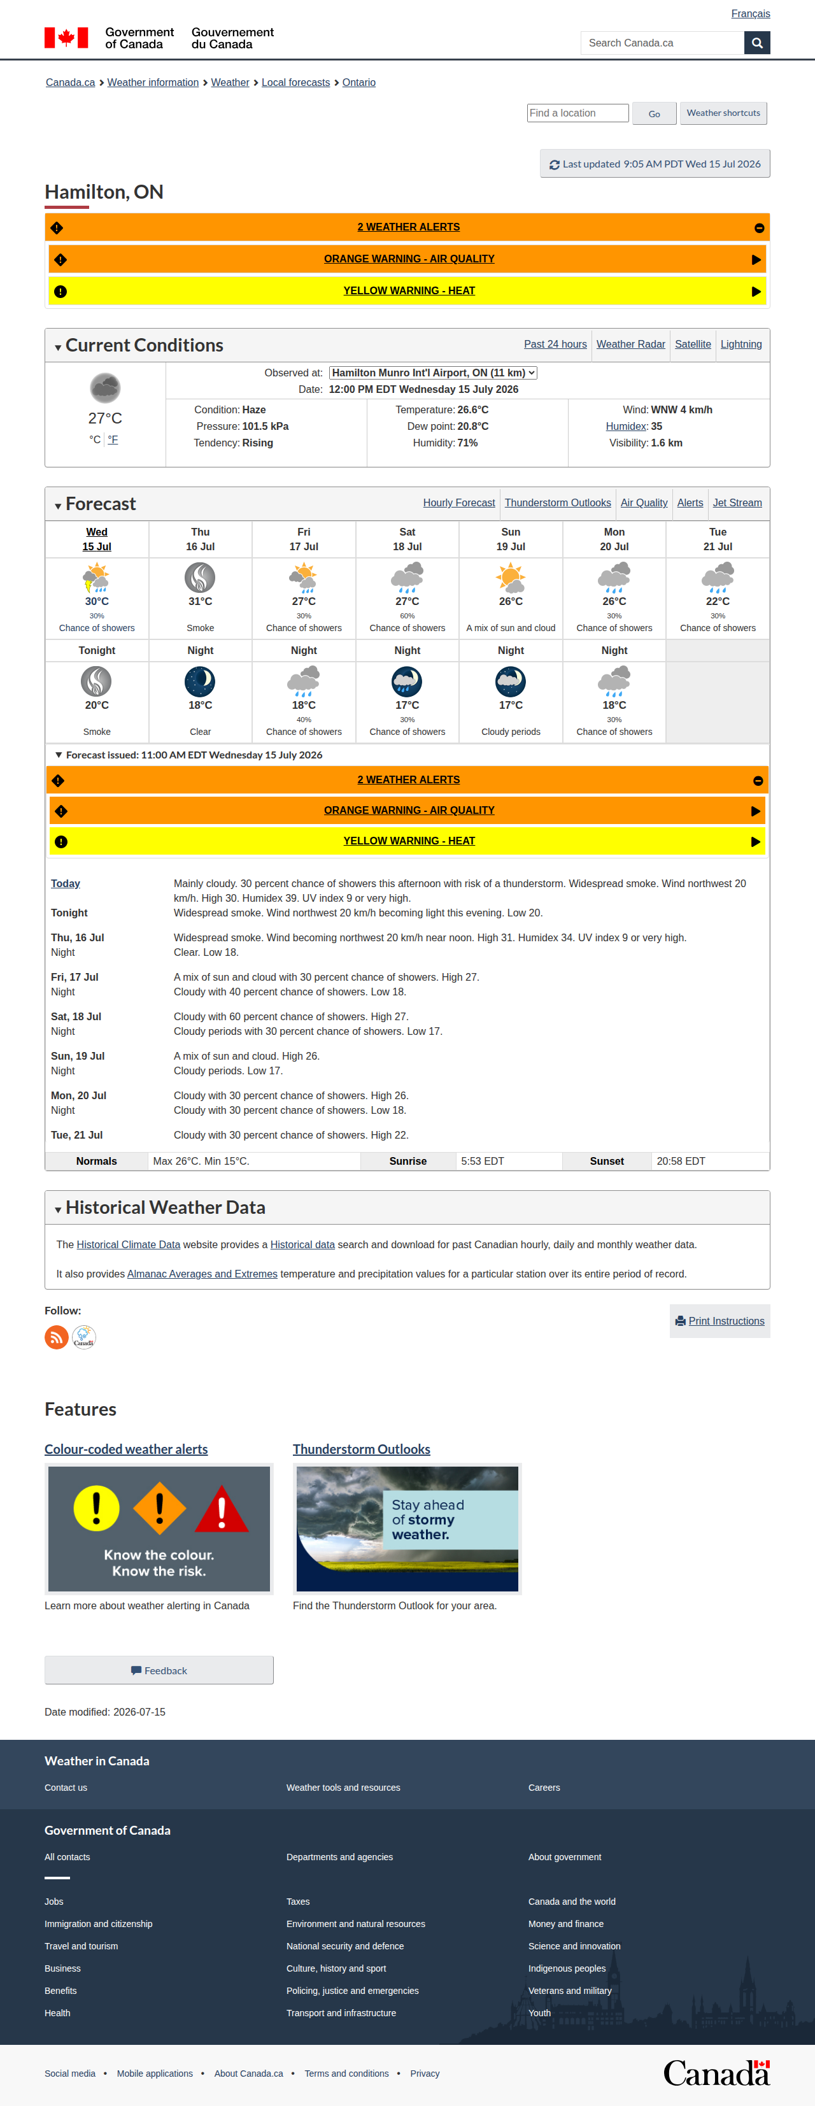
Task: Click the haze current conditions weather icon
Action: tap(106, 388)
